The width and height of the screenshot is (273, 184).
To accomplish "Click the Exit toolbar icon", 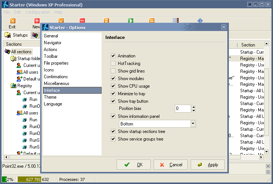I will coord(13,21).
